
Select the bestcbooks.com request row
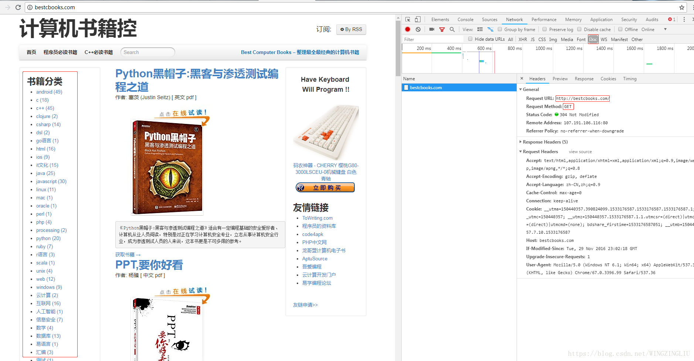[459, 87]
